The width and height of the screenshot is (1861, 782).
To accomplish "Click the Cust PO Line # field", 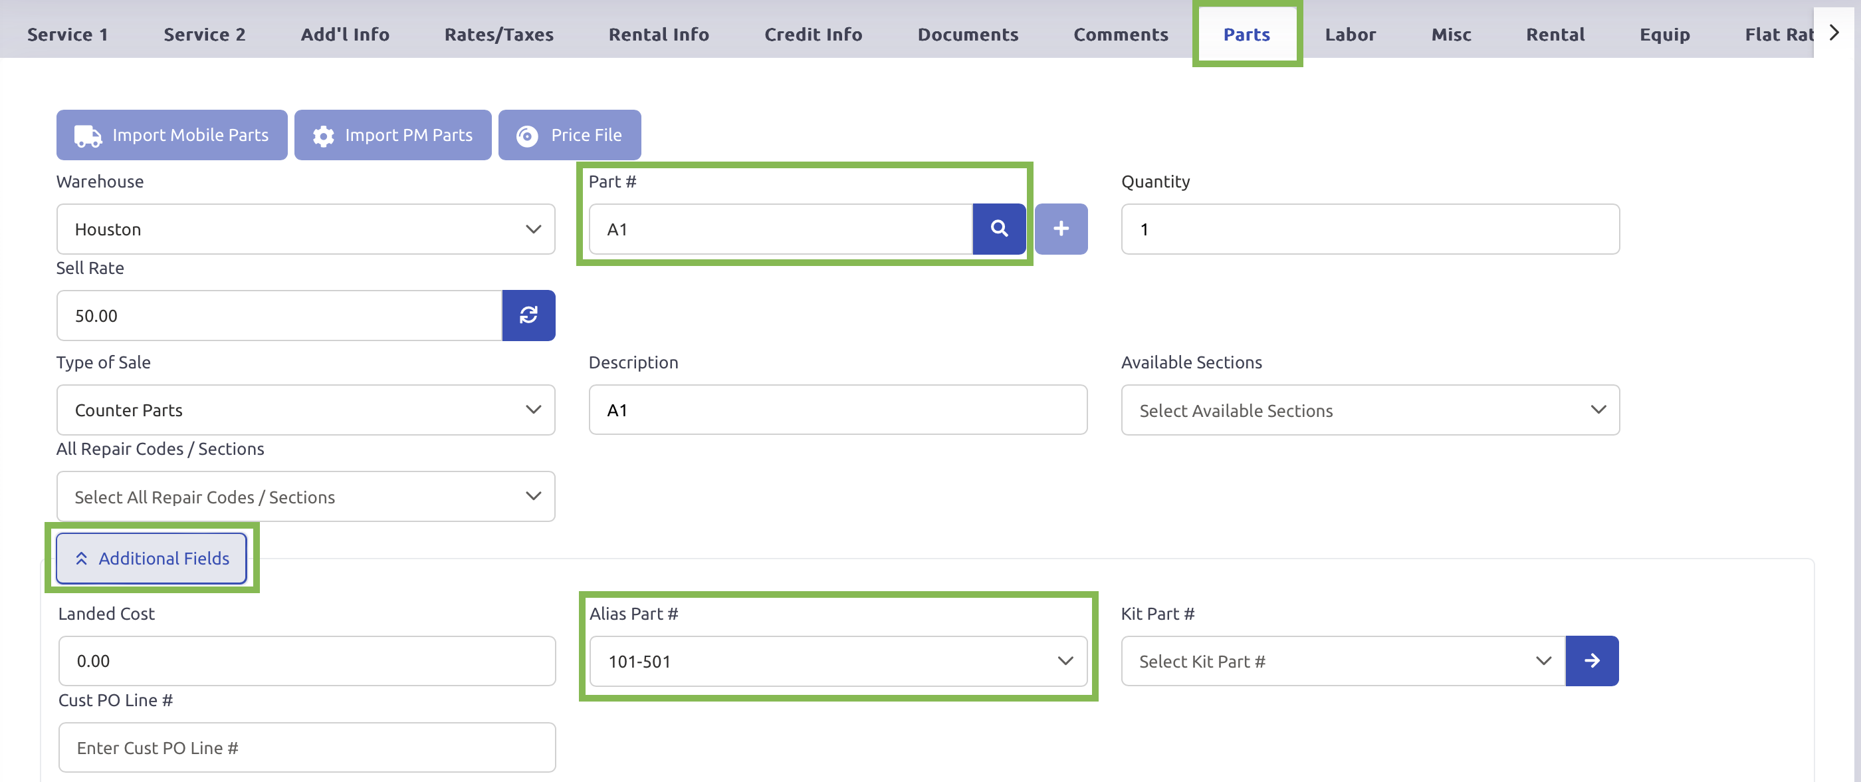I will coord(306,747).
